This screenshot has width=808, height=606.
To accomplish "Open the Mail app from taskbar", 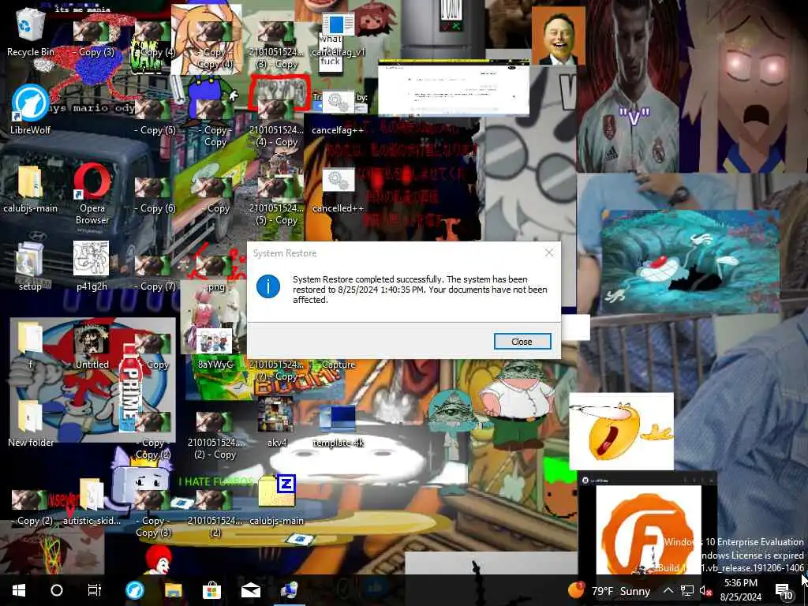I will click(x=250, y=590).
